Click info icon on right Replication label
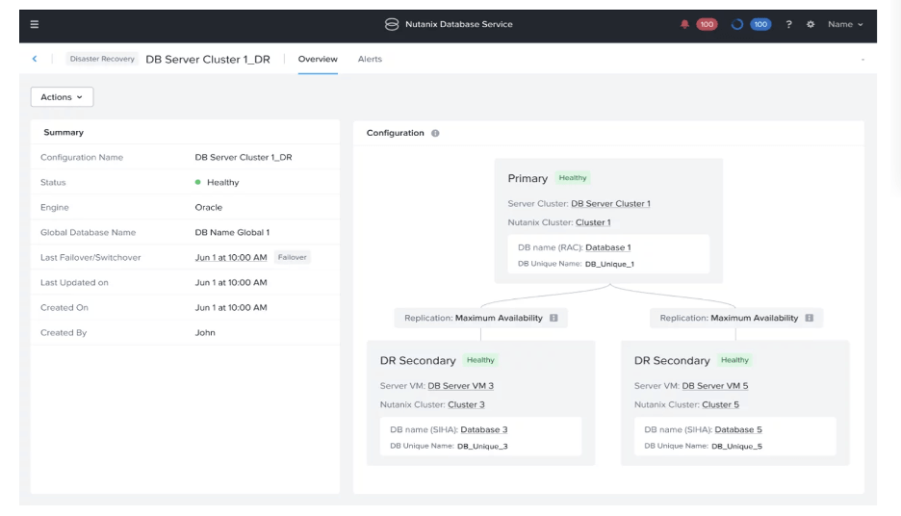 point(809,318)
